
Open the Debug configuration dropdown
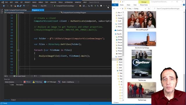(x=36, y=6)
